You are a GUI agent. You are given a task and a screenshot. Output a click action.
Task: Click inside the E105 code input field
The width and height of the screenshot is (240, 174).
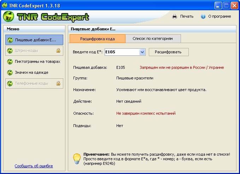click(121, 52)
